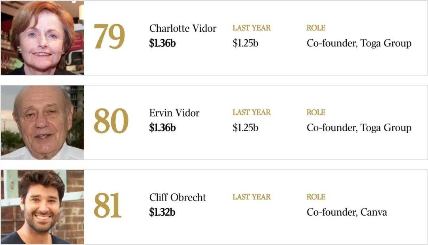Open Ervin Vidor's portrait photo
The height and width of the screenshot is (245, 428).
[x=42, y=122]
